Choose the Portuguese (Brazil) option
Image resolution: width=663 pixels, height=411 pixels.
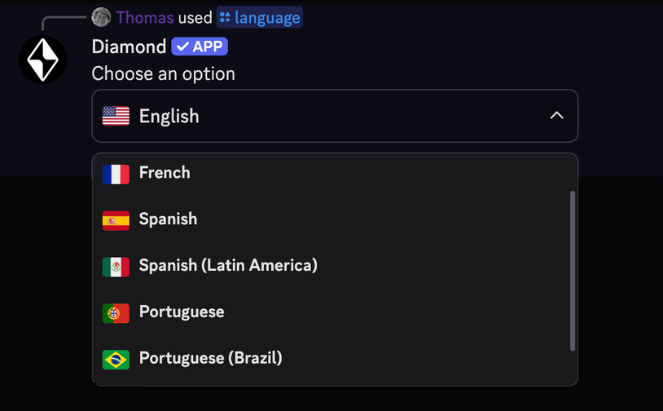[210, 359]
